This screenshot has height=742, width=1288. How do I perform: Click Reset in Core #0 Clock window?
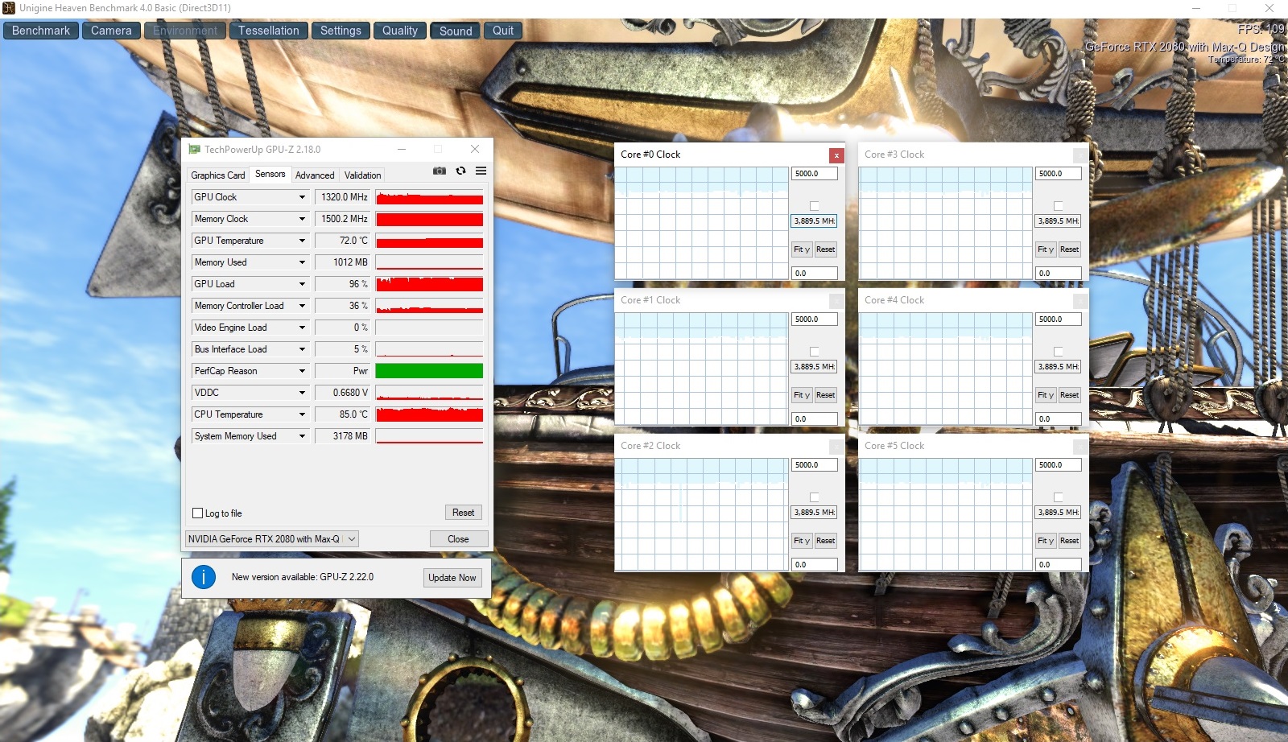click(825, 249)
